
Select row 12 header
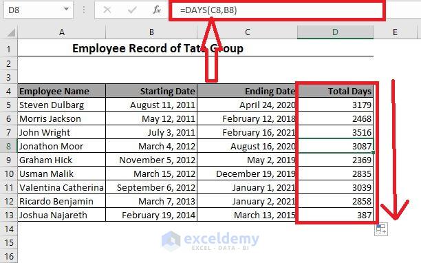point(8,201)
